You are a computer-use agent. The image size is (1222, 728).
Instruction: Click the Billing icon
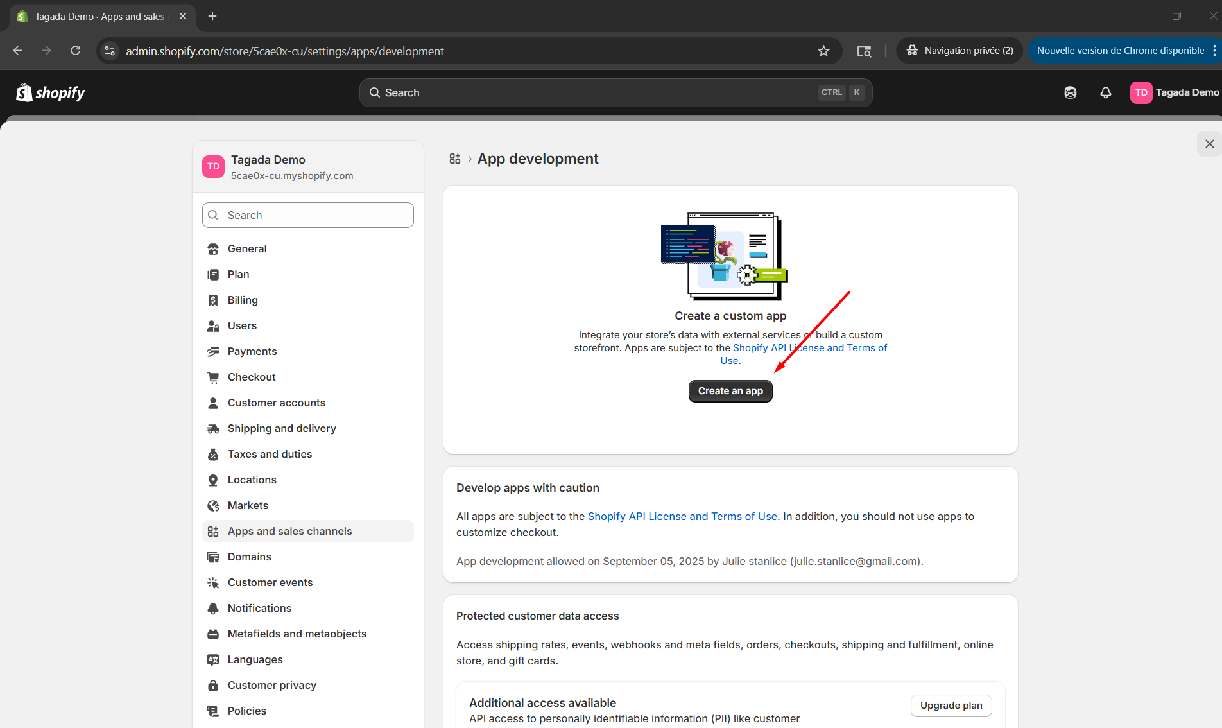[213, 300]
